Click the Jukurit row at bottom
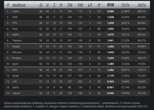Image resolution: width=154 pixels, height=110 pixels. coord(16,93)
